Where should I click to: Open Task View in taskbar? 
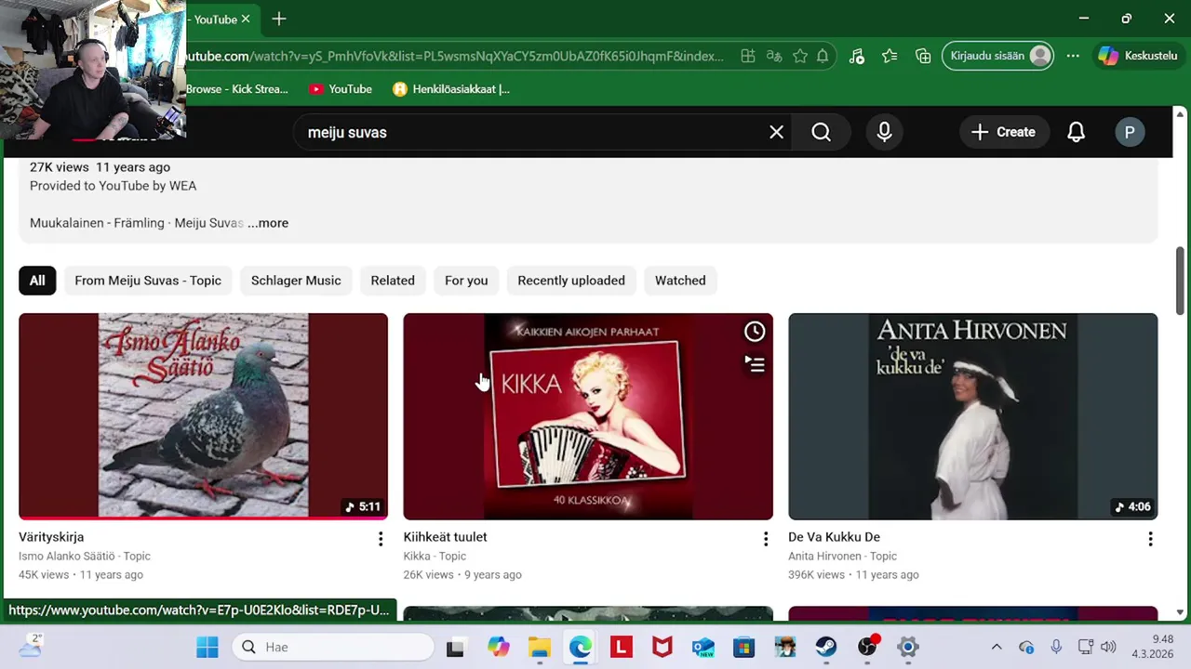coord(455,648)
